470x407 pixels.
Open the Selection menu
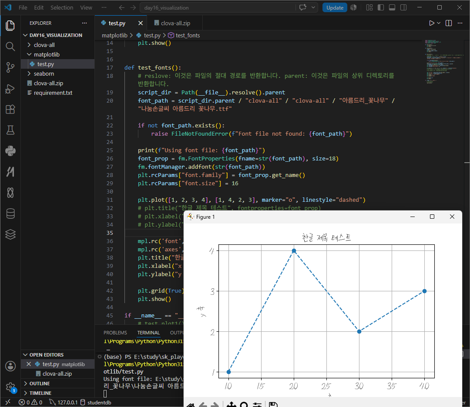click(62, 7)
